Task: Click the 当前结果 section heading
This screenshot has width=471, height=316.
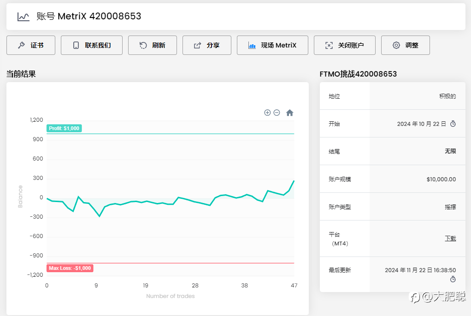Action: pyautogui.click(x=21, y=74)
